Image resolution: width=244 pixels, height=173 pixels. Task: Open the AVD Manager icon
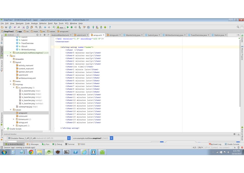pos(97,27)
